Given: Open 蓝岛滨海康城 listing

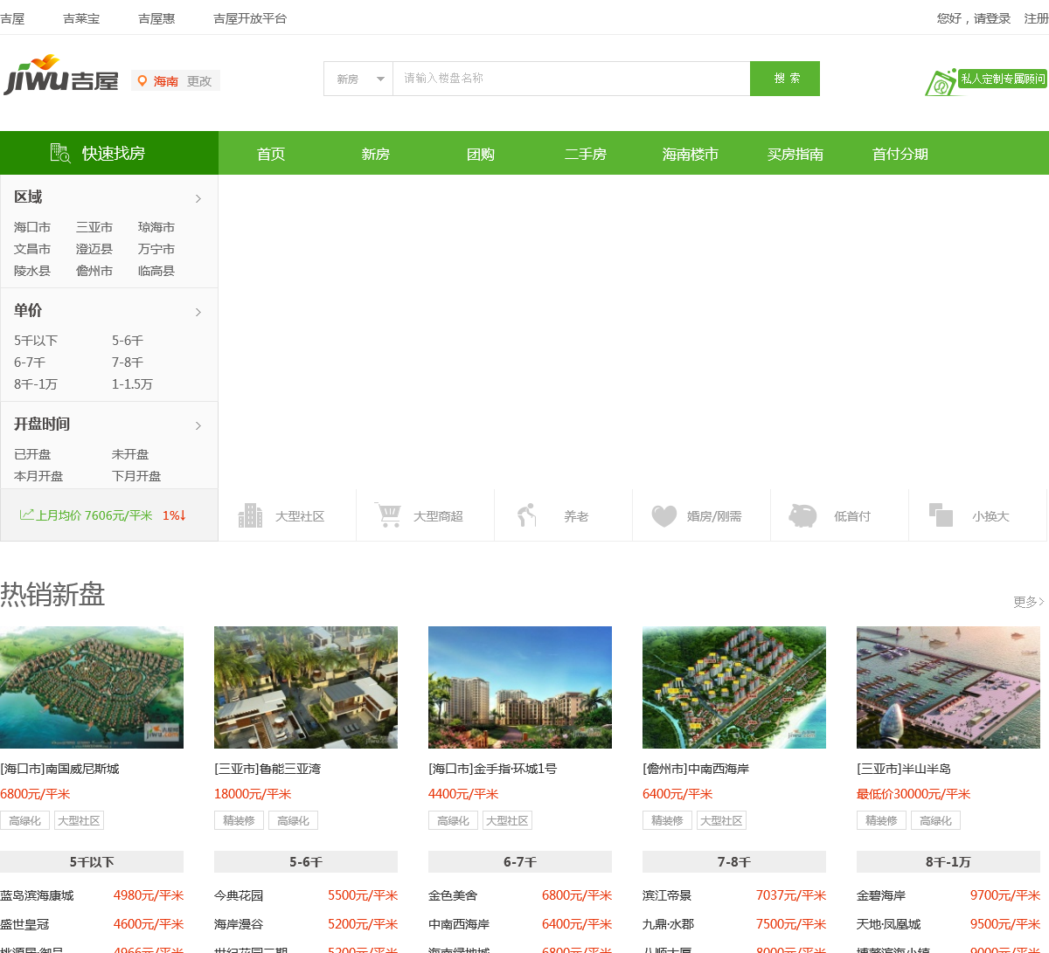Looking at the screenshot, I should (x=37, y=895).
